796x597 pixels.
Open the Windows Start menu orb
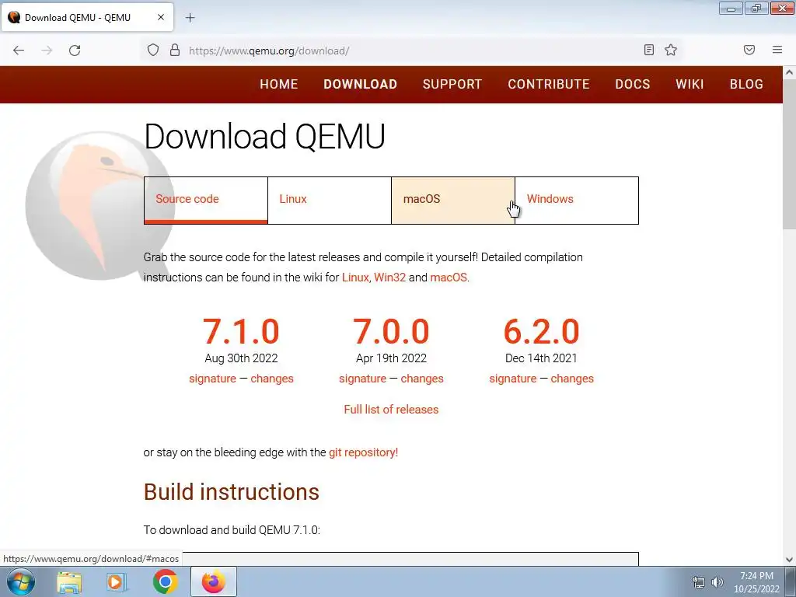tap(21, 581)
